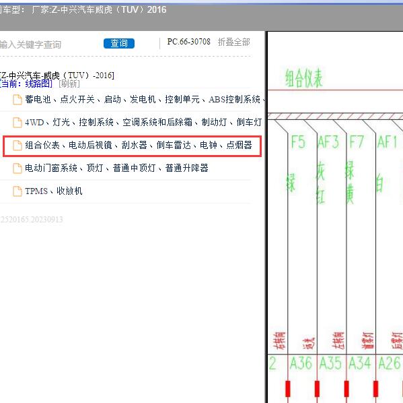Screen dimensions: 403x403
Task: Click the Z-中兴汽车-威虎(TUV)-2016 heading
Action: (57, 75)
